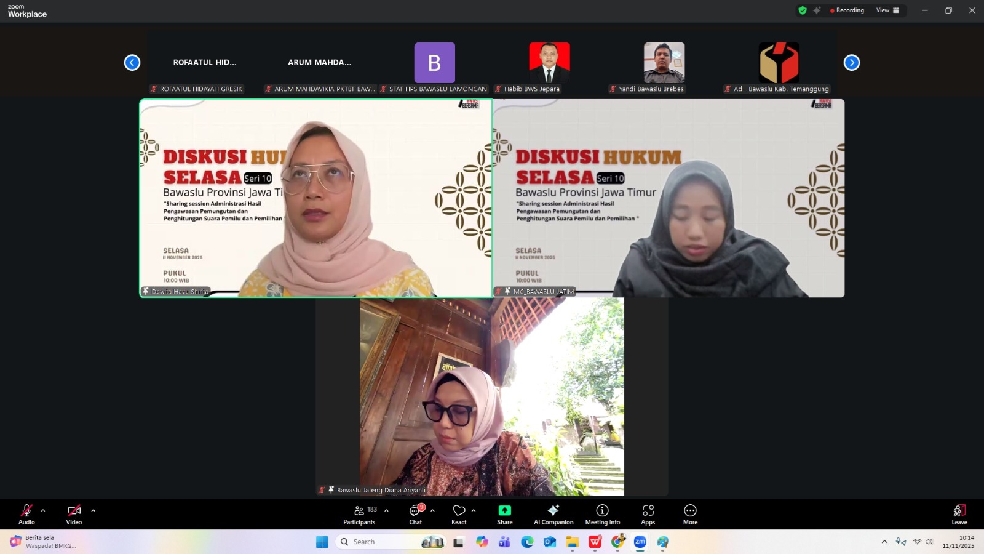Screen dimensions: 984x554
Task: Click the Leave button
Action: pyautogui.click(x=958, y=514)
